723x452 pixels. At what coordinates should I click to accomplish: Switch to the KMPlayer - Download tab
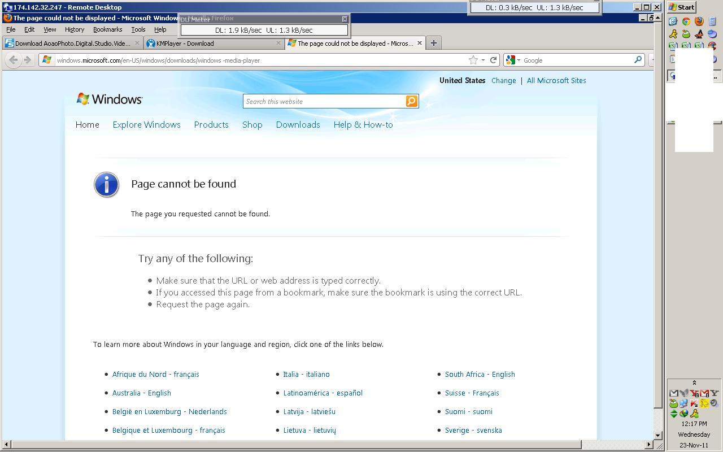[x=214, y=43]
